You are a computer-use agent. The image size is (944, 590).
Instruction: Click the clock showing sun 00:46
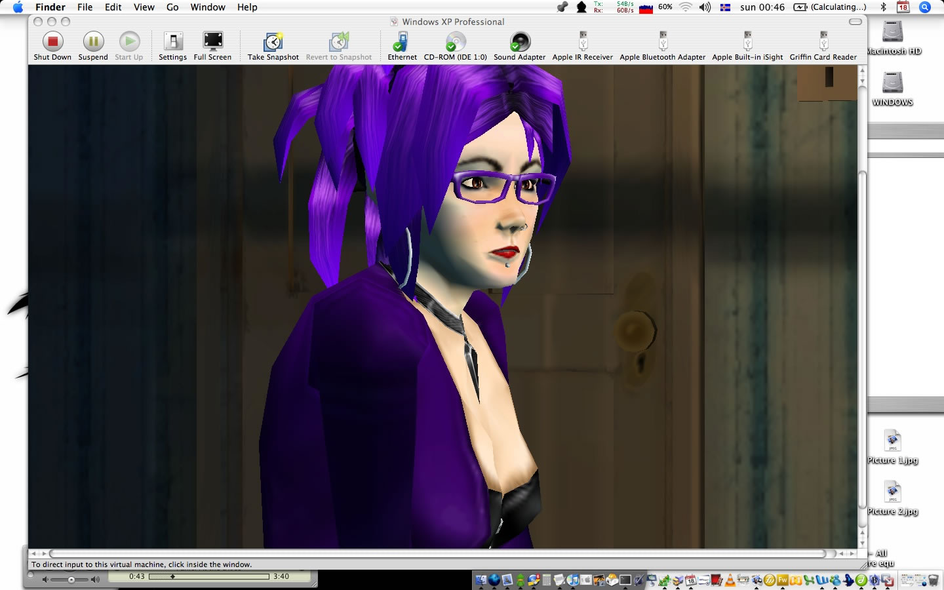[762, 7]
